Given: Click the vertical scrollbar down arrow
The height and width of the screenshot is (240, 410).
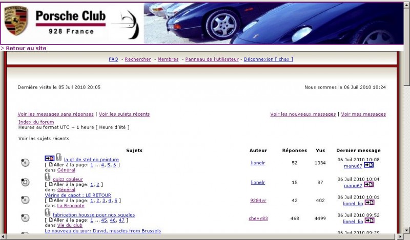Looking at the screenshot, I should pos(407,230).
